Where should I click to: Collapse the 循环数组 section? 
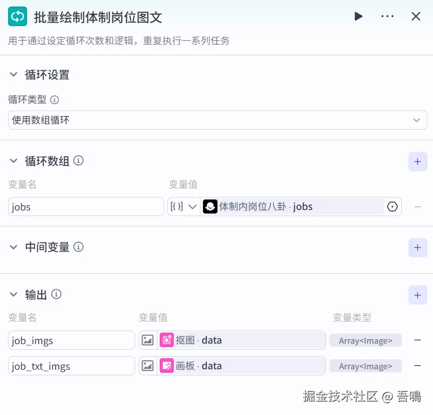pos(14,161)
